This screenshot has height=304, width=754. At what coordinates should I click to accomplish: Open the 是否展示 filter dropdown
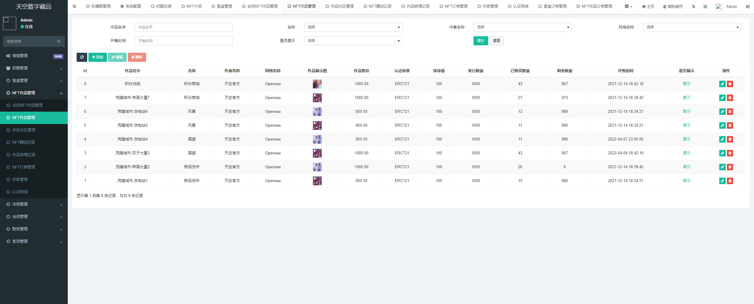353,41
